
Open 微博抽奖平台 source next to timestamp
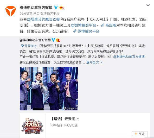(x=50, y=14)
